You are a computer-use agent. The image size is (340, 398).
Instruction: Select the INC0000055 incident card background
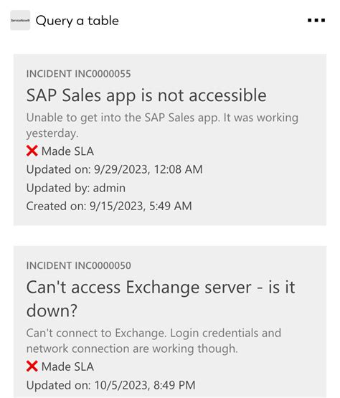[170, 140]
